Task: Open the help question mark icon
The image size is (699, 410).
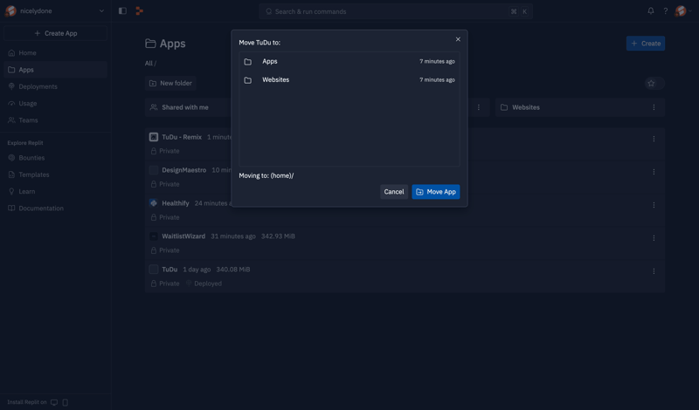Action: point(666,11)
